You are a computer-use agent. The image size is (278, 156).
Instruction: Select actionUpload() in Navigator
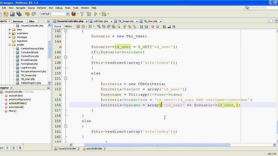17,107
